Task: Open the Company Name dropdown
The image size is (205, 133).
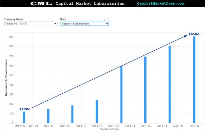Action: pos(31,24)
